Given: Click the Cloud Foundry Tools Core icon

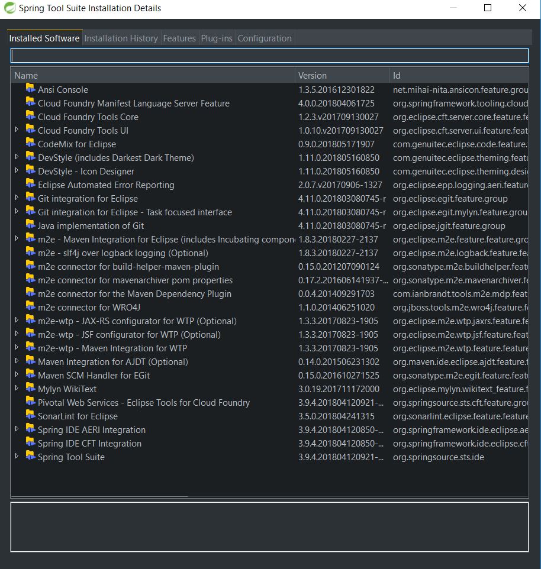Looking at the screenshot, I should [31, 116].
